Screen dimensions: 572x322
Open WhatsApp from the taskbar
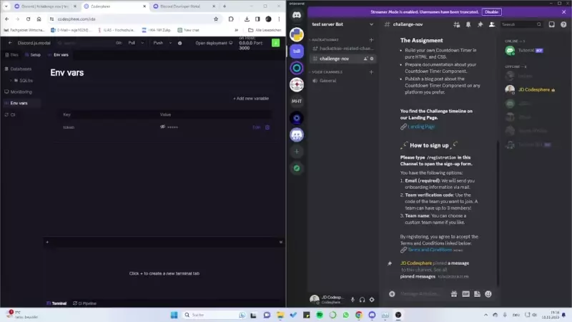pyautogui.click(x=346, y=315)
